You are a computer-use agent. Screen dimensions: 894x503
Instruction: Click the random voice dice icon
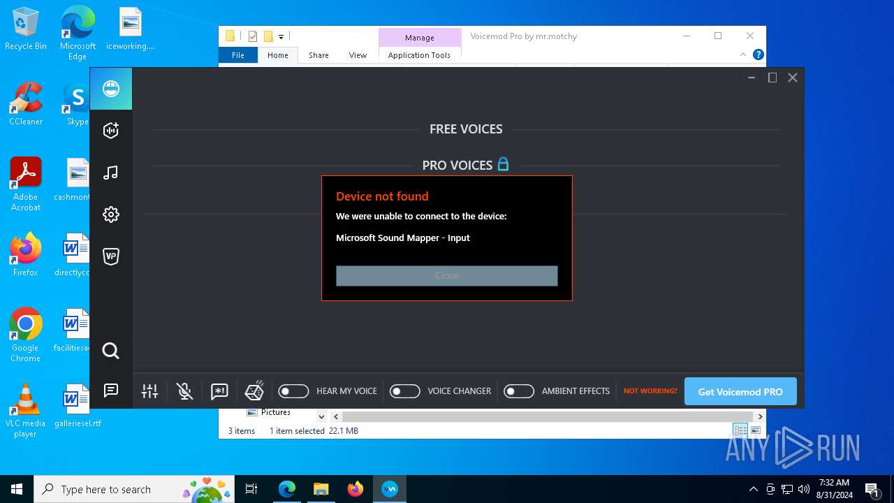(254, 391)
